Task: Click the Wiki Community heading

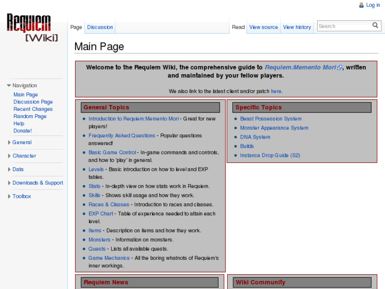Action: click(x=261, y=282)
